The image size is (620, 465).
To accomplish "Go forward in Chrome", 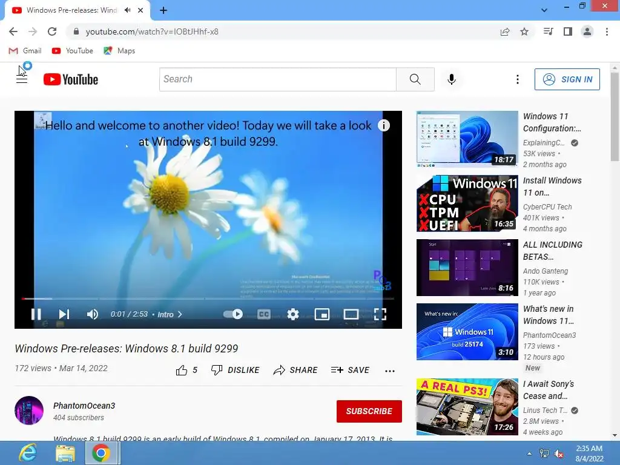I will tap(33, 31).
